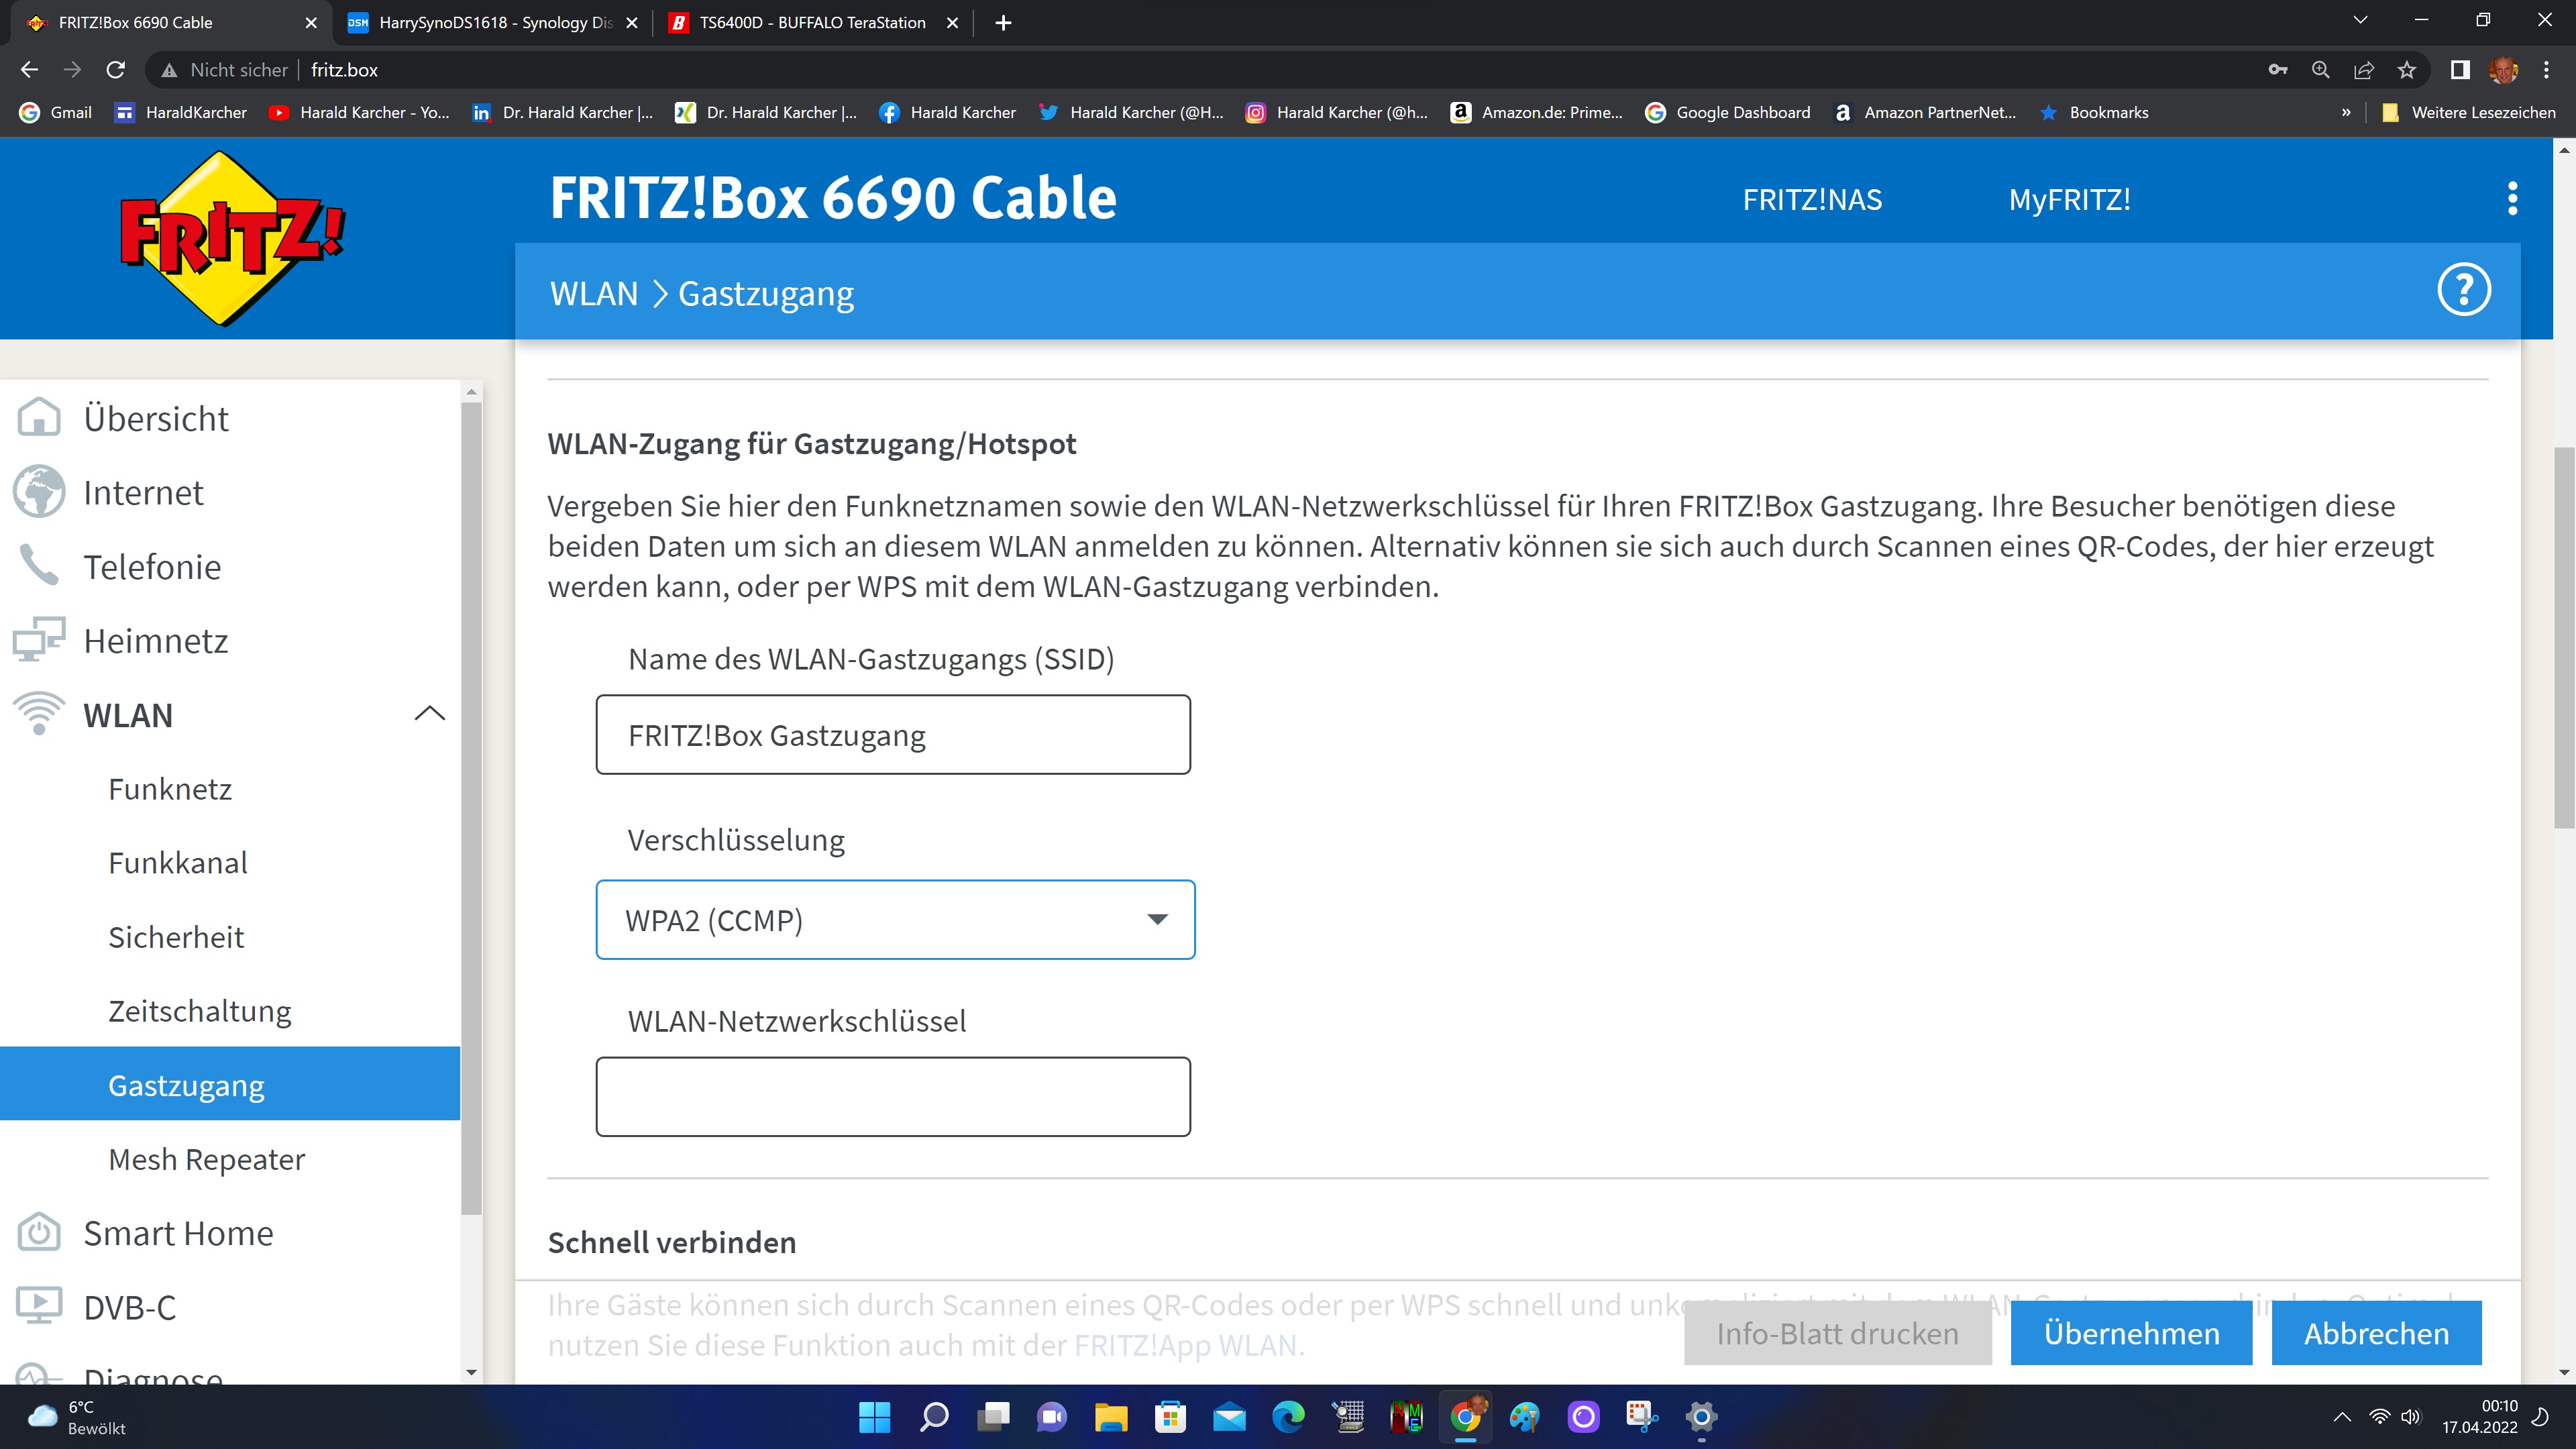Click the Telefonie phone icon
The width and height of the screenshot is (2576, 1449).
(39, 566)
